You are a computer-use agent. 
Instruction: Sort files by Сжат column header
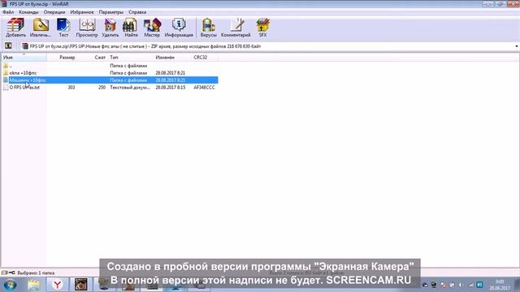[100, 58]
